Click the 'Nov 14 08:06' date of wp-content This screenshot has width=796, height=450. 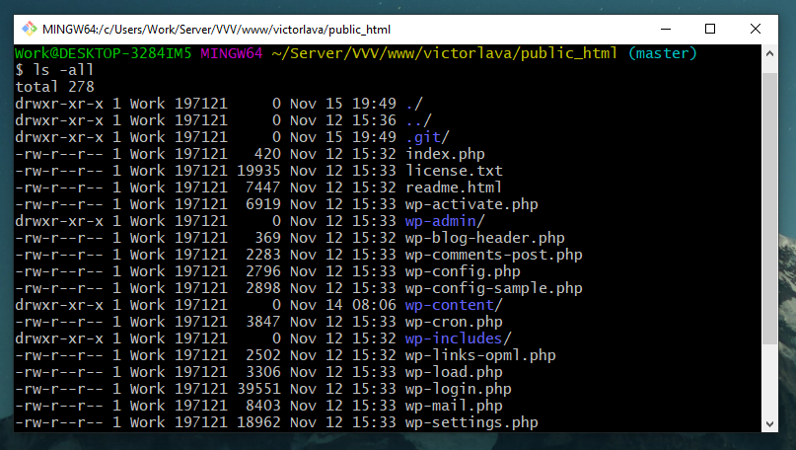tap(342, 305)
